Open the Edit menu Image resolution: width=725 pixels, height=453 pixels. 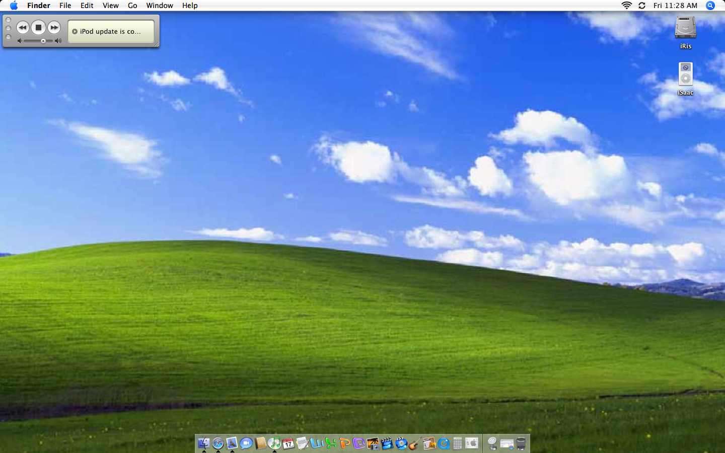point(87,6)
